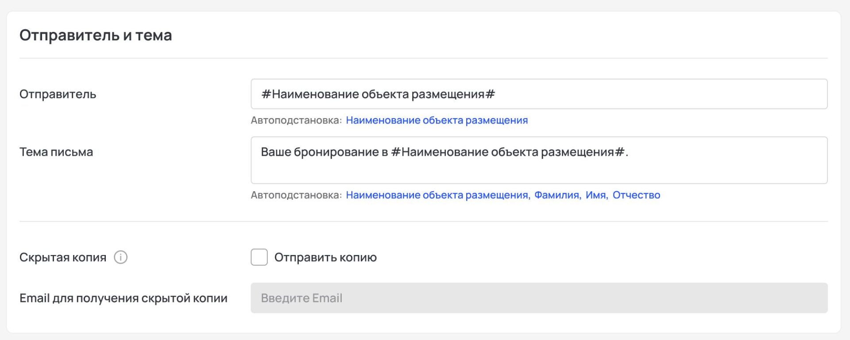Click the info icon beside Скрытая копия
850x340 pixels.
coord(120,257)
